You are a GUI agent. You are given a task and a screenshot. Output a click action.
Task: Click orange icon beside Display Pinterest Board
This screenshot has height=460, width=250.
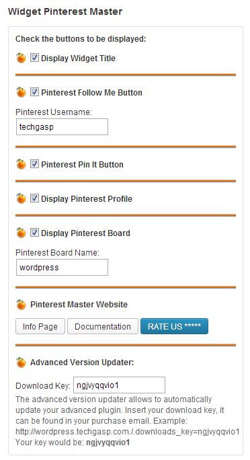tap(21, 233)
